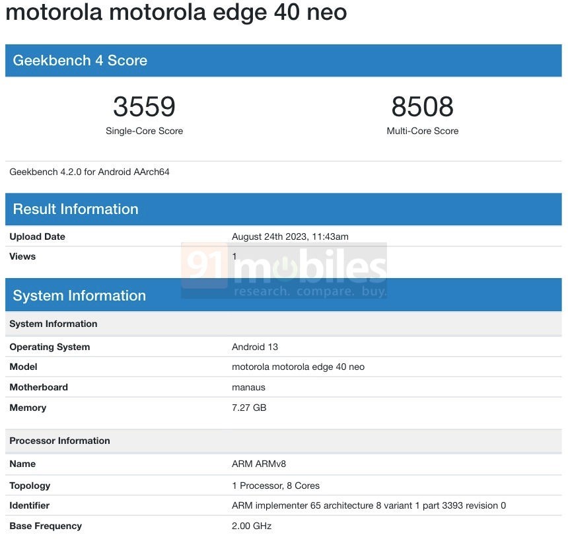Click the multi-core score value 8508
The image size is (568, 541).
(x=422, y=106)
